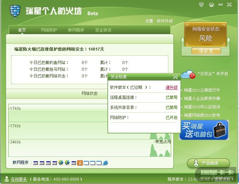Click the protection days 14817天 text
The image size is (239, 184).
click(x=96, y=49)
